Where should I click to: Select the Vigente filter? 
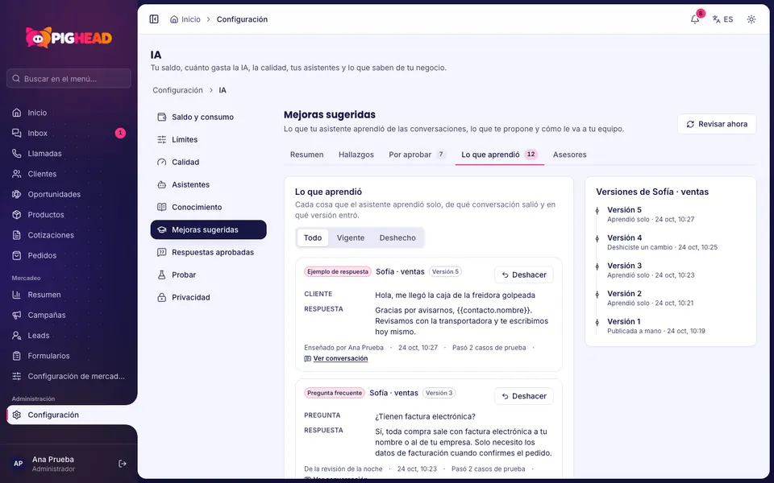351,237
